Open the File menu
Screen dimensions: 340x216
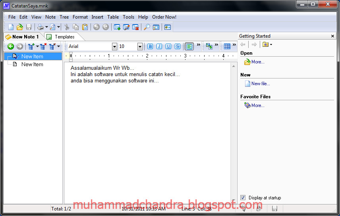click(12, 17)
